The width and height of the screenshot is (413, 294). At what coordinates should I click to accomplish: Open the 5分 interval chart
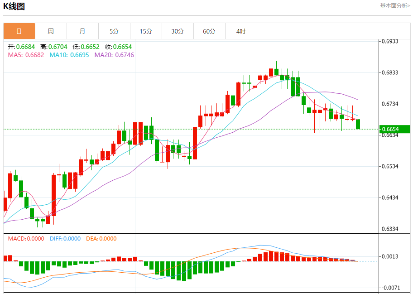114,31
